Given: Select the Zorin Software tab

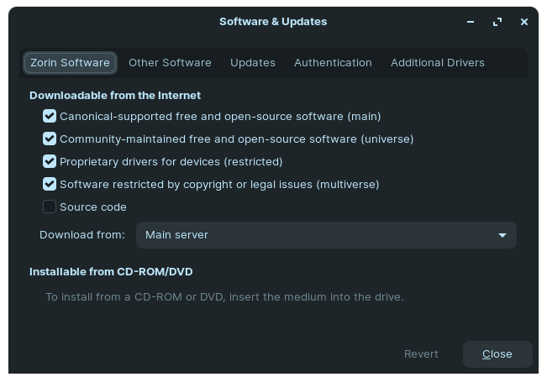Looking at the screenshot, I should point(70,63).
